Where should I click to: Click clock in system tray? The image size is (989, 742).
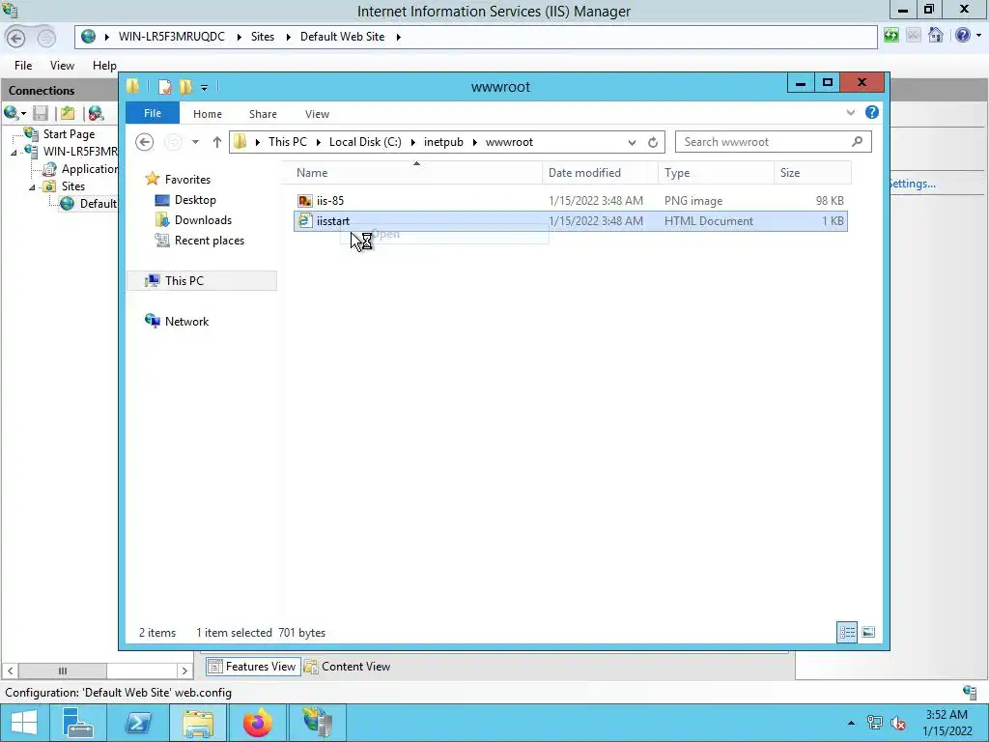point(947,723)
